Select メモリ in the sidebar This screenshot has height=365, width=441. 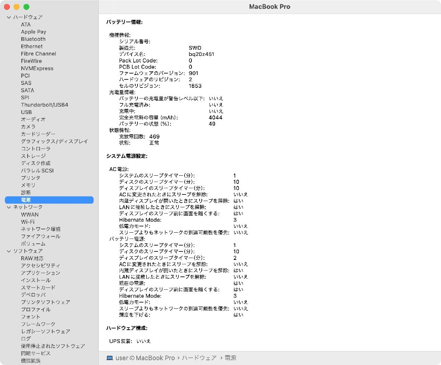28,185
